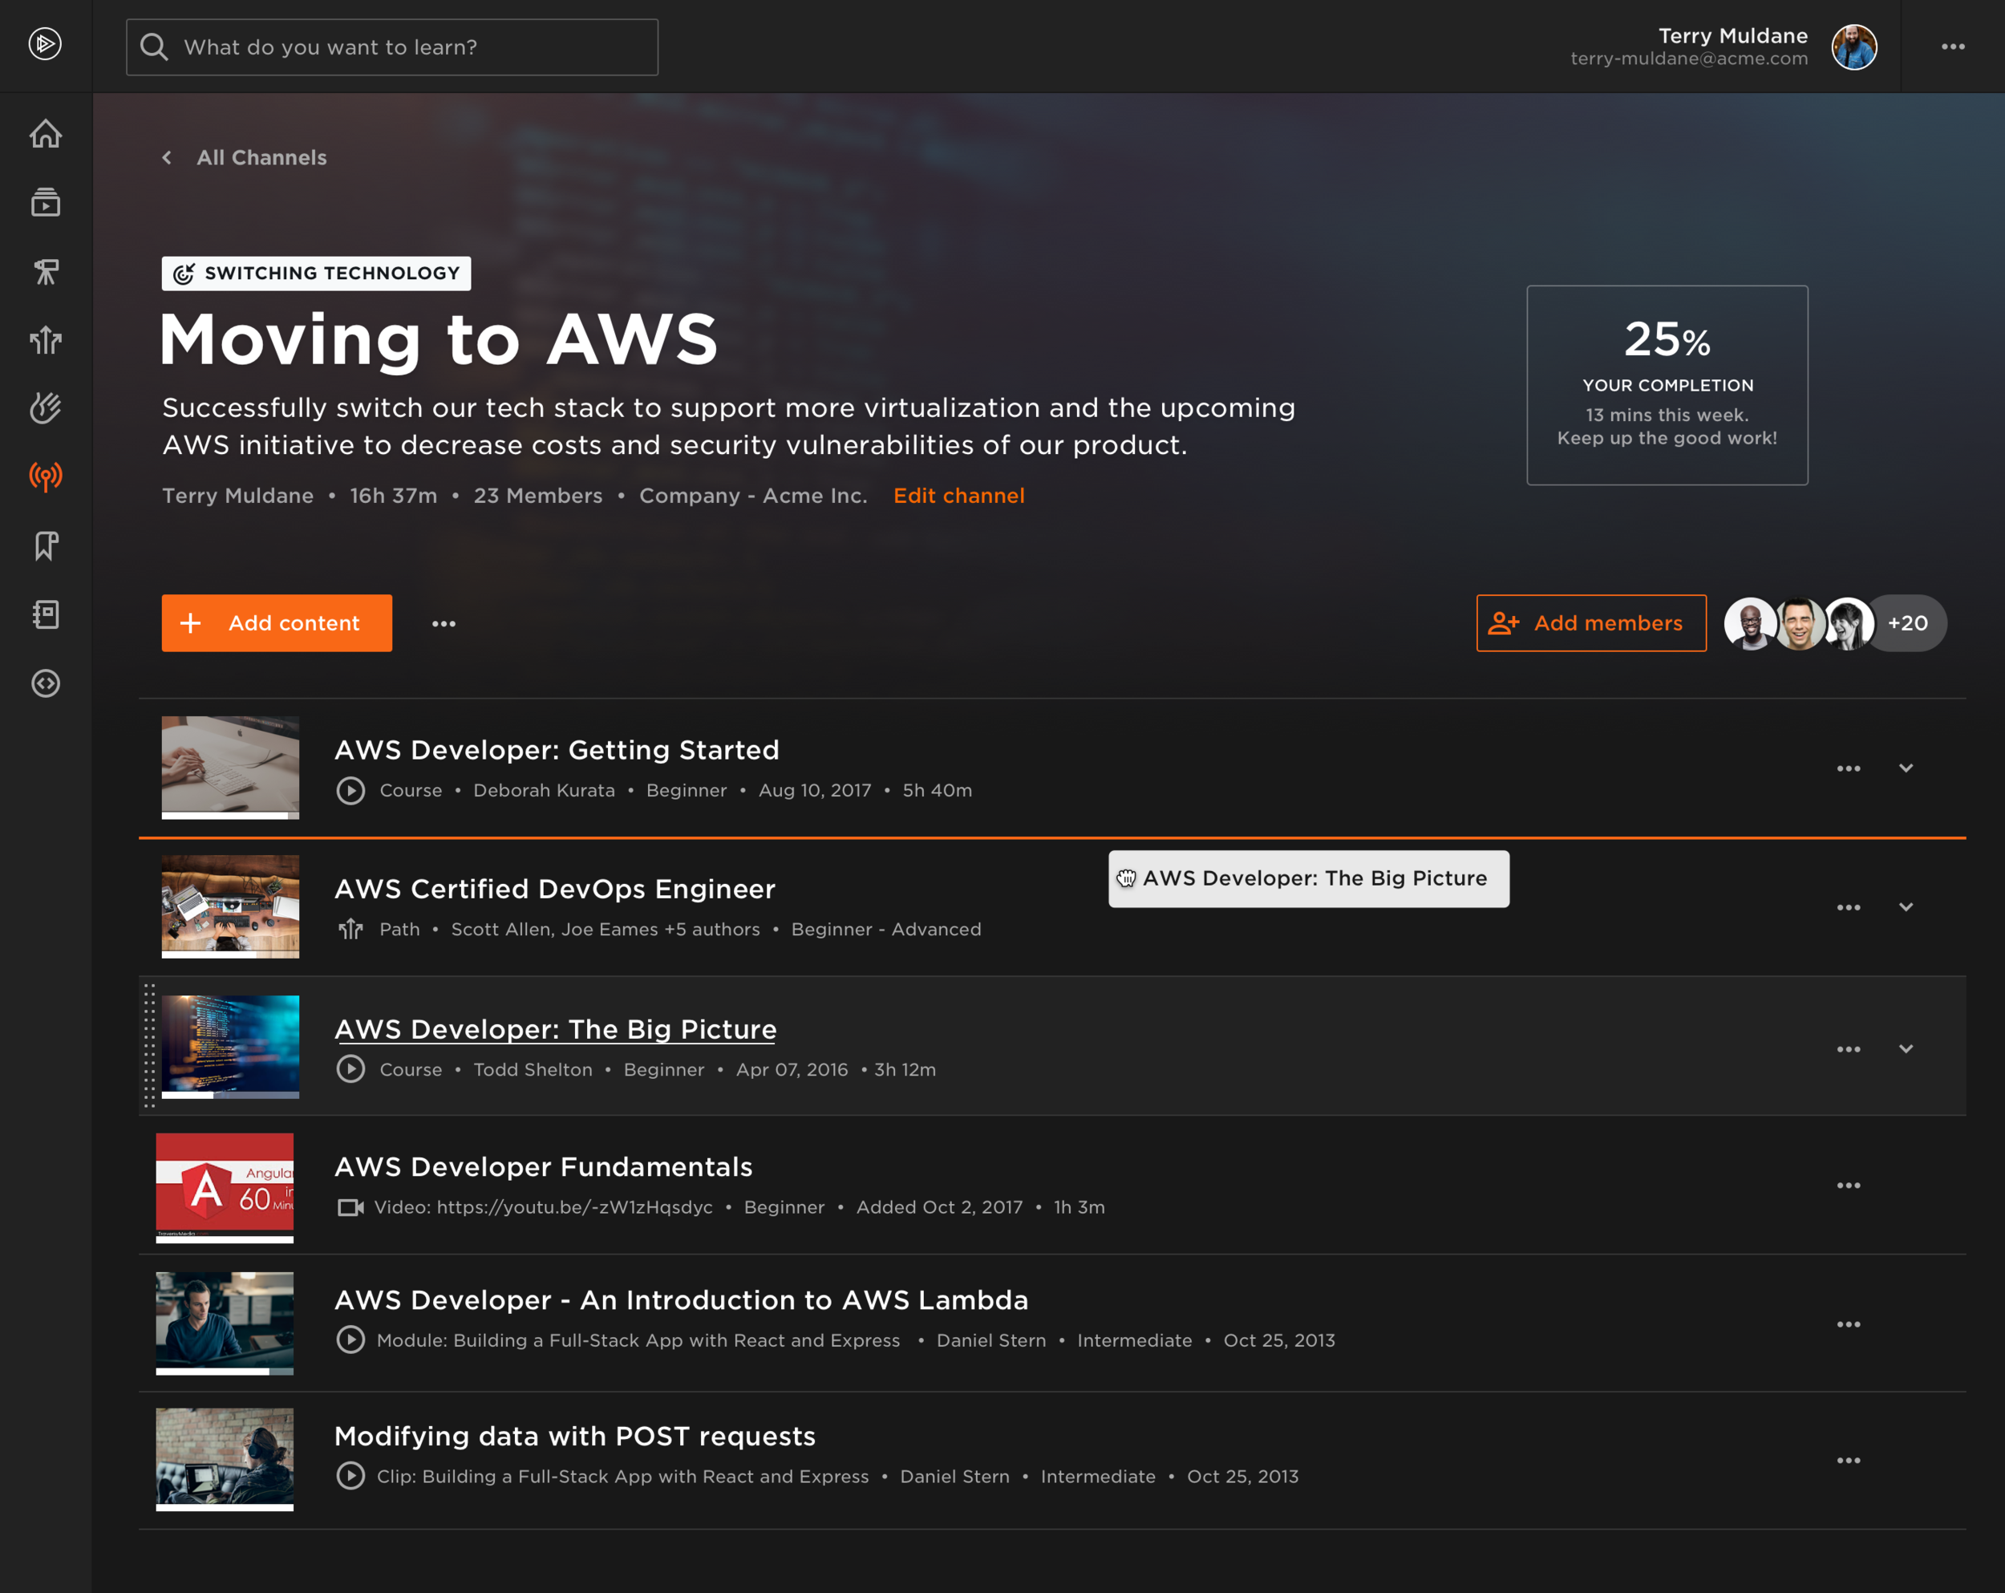
Task: Click the POST requests clip thumbnail
Action: click(x=225, y=1459)
